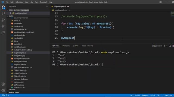Open excelReadFileToHtml.html in file tree
This screenshot has width=174, height=97.
(24, 32)
